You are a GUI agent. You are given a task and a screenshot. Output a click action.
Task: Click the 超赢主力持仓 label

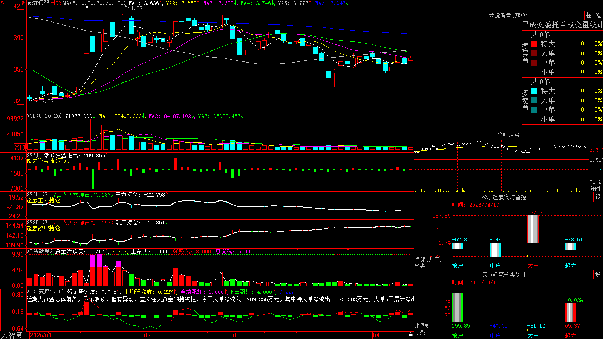click(x=43, y=200)
